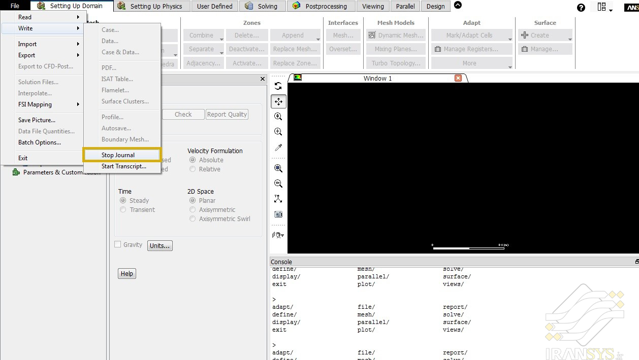Open the Separate zones dropdown arrow
Image resolution: width=639 pixels, height=360 pixels.
point(222,53)
